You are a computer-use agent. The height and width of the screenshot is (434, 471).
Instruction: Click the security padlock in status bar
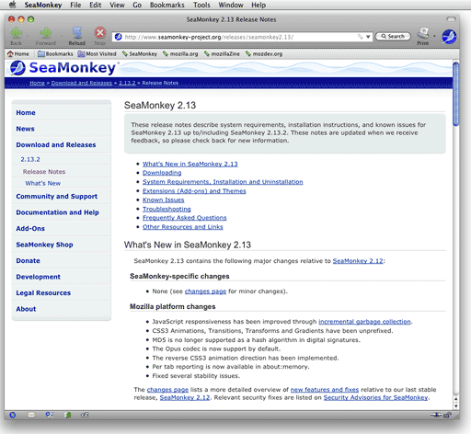[447, 416]
